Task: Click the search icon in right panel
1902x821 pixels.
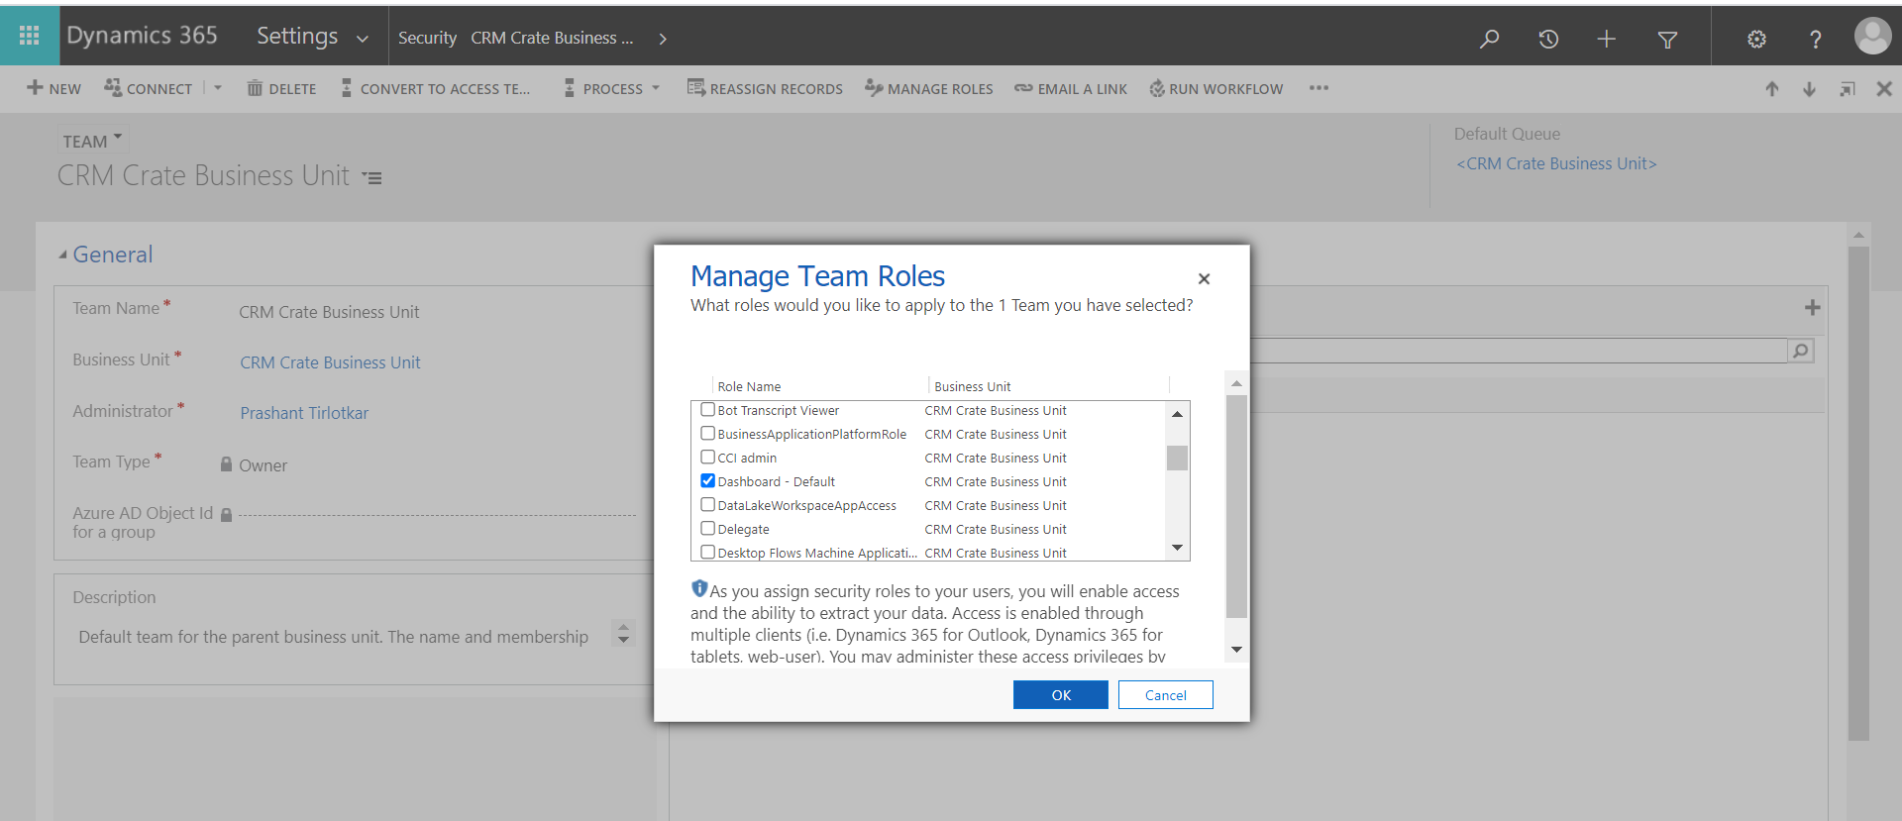Action: pos(1801,351)
